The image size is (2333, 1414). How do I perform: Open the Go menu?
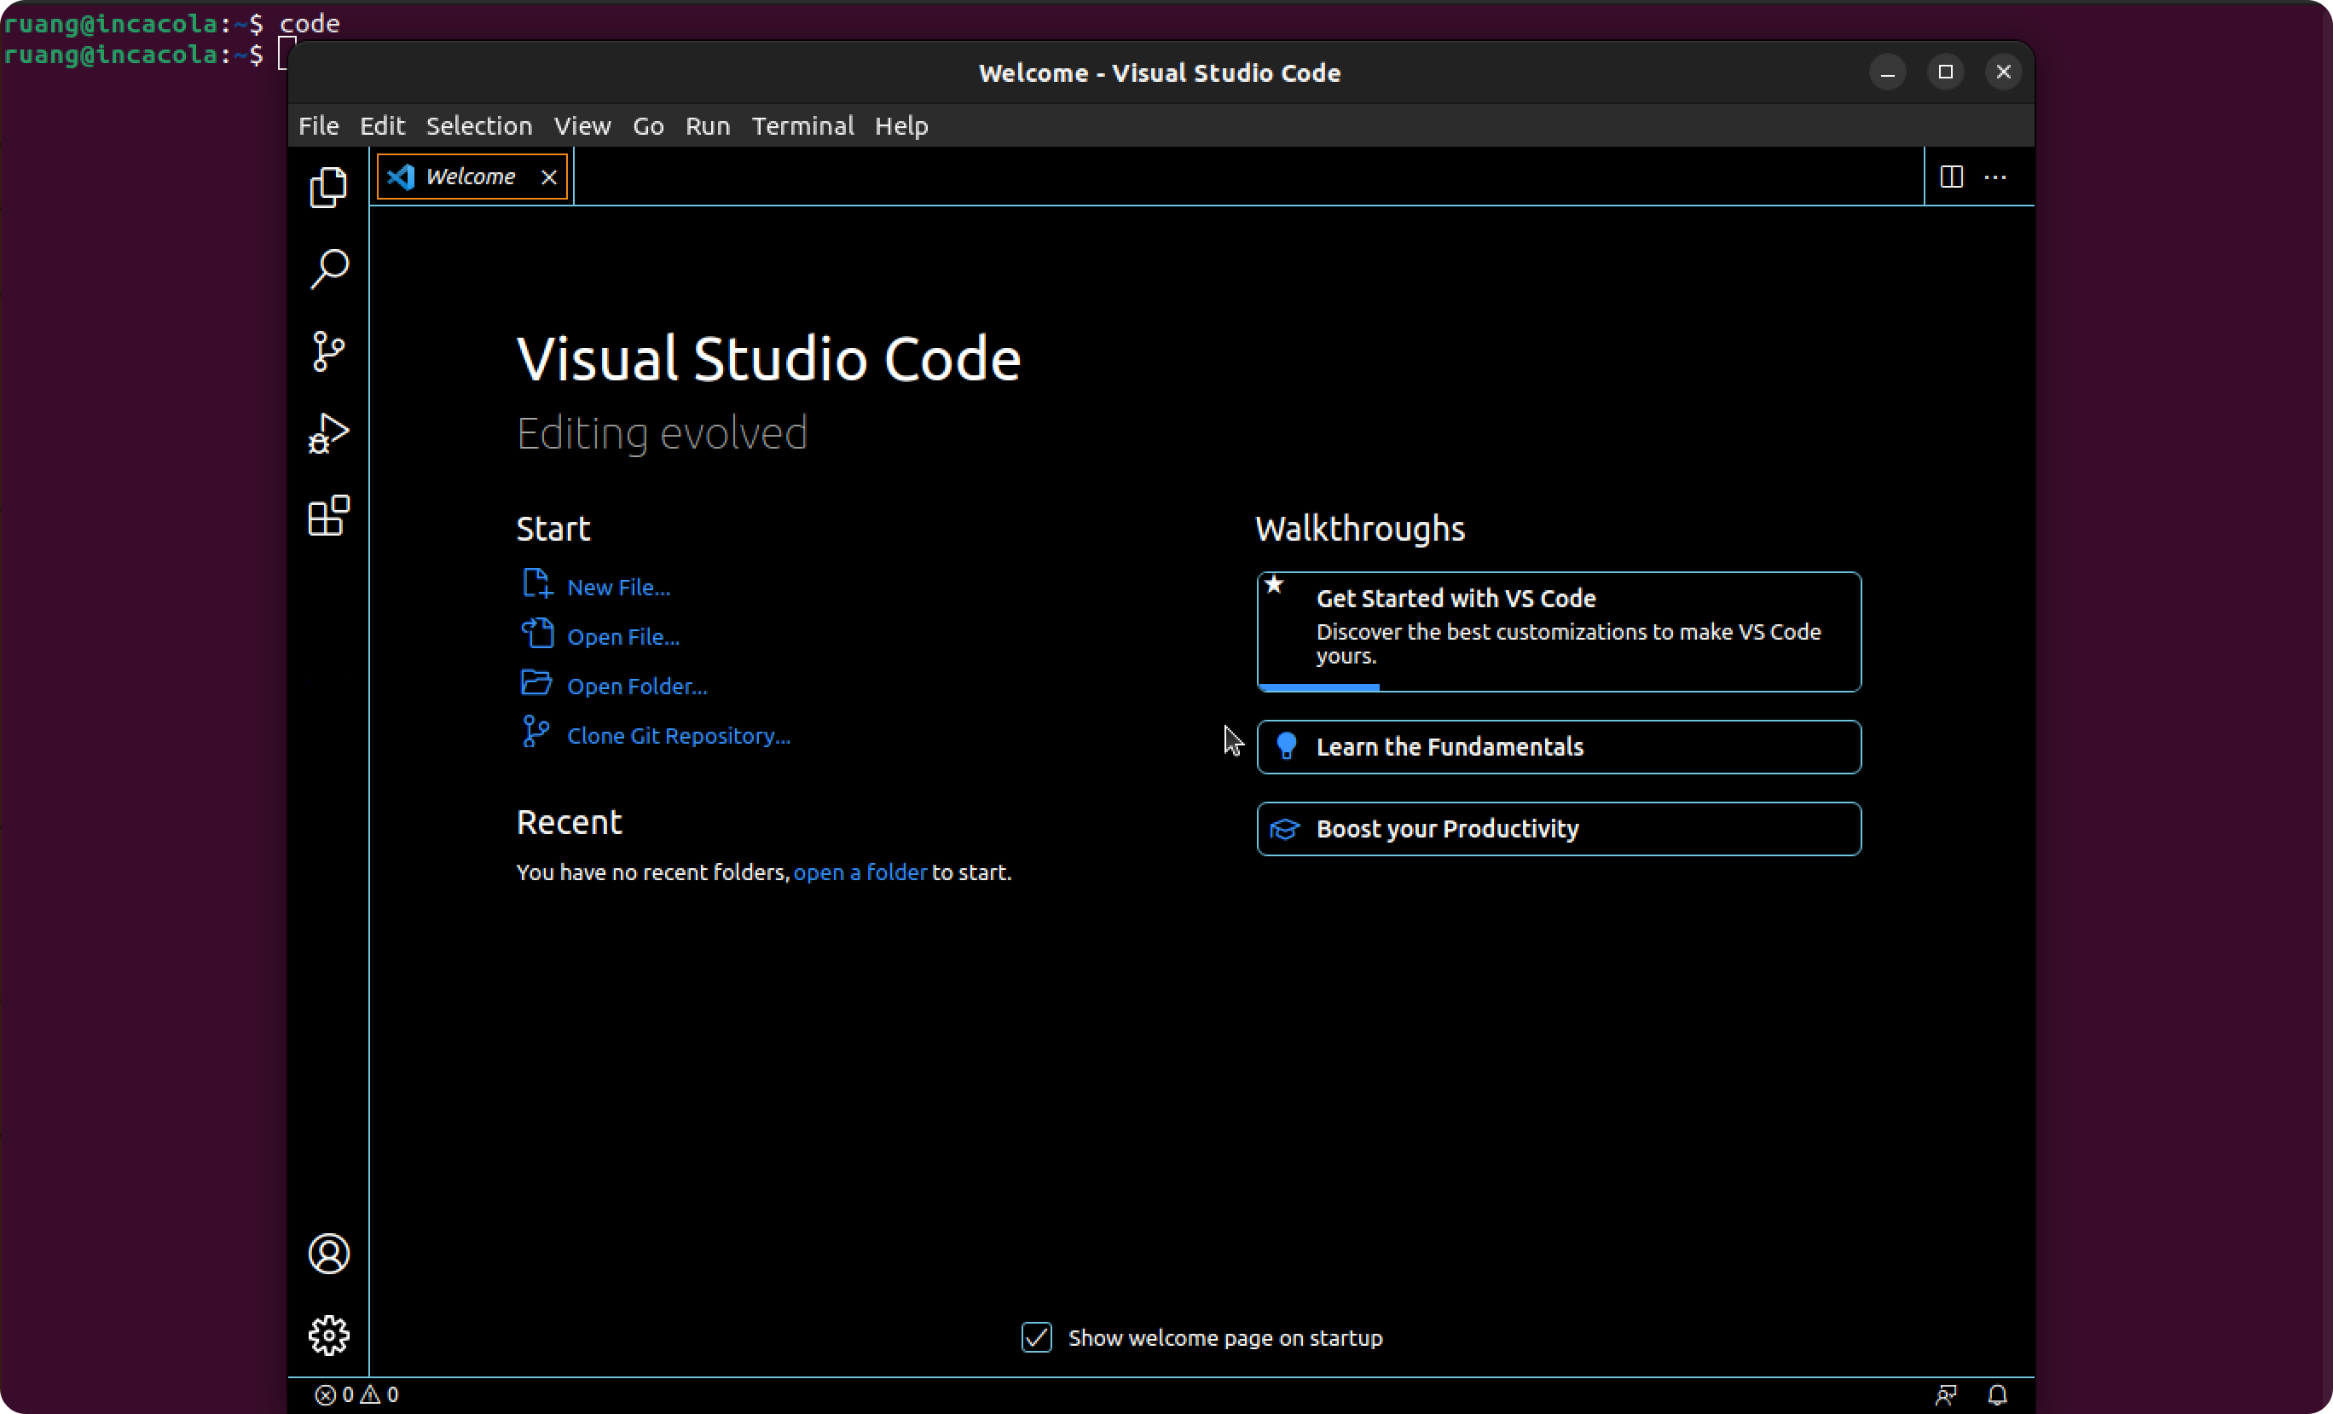tap(649, 126)
